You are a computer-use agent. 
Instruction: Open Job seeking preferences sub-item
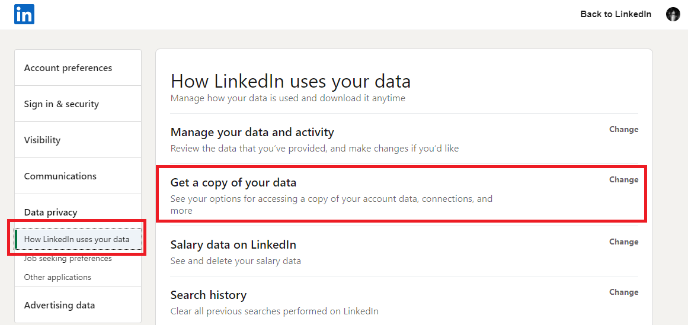(x=68, y=259)
